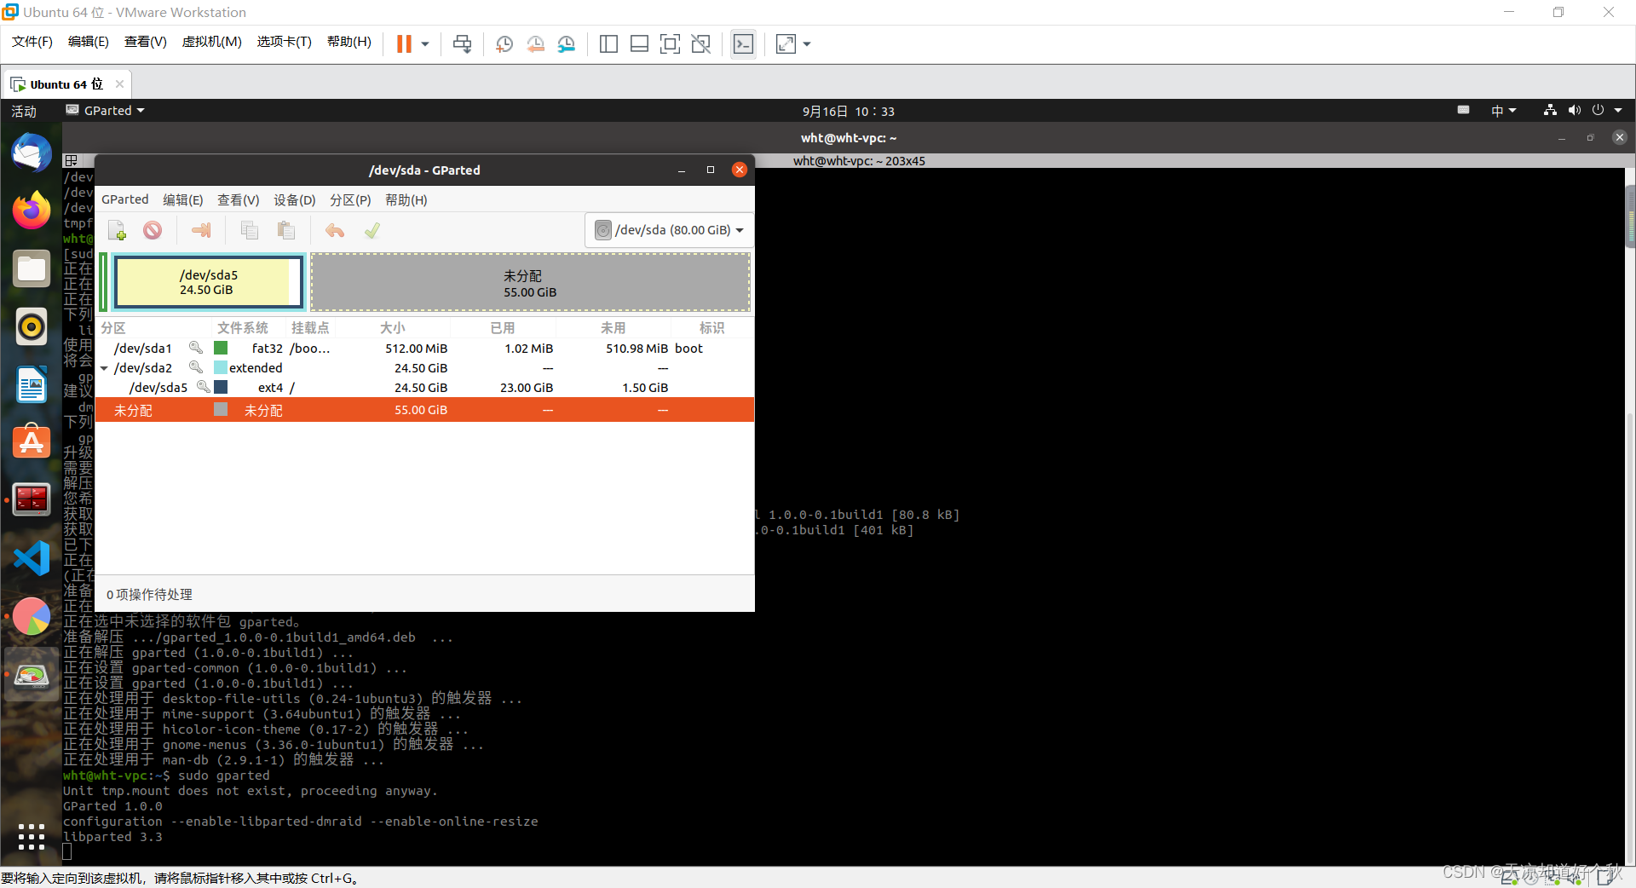Collapse the /dev/sda2 extended partition arrow
This screenshot has height=888, width=1636.
[x=104, y=368]
